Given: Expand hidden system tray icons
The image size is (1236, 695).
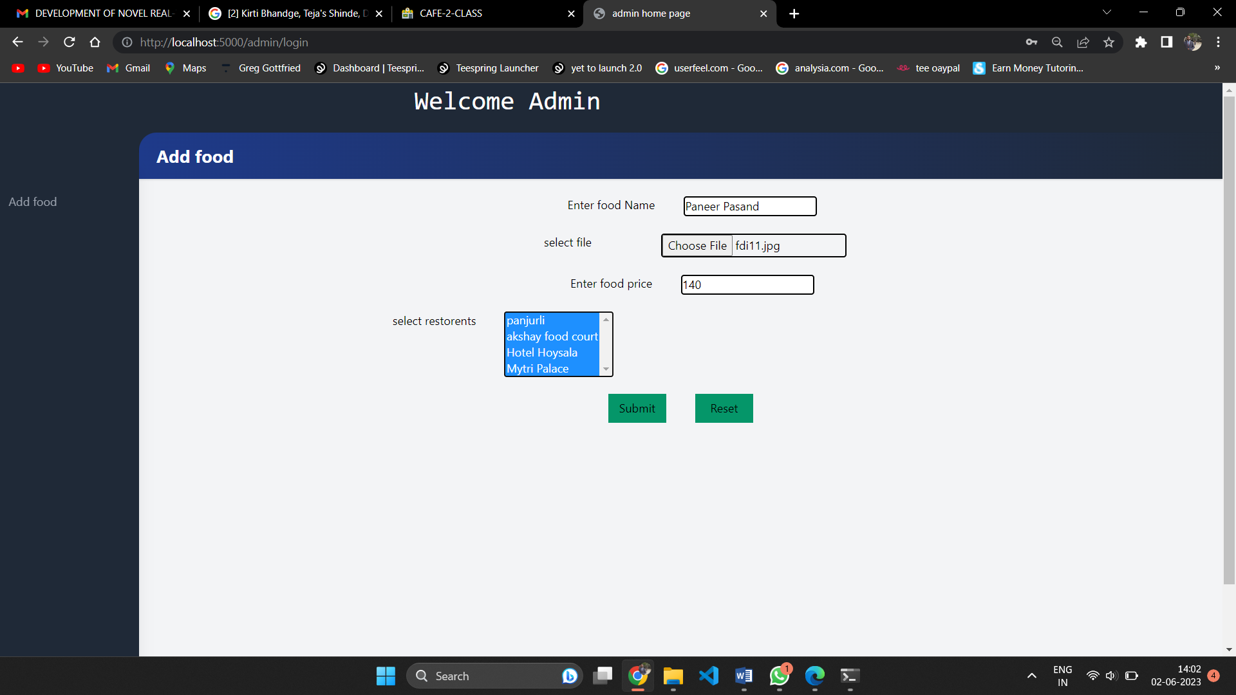Looking at the screenshot, I should [x=1031, y=676].
